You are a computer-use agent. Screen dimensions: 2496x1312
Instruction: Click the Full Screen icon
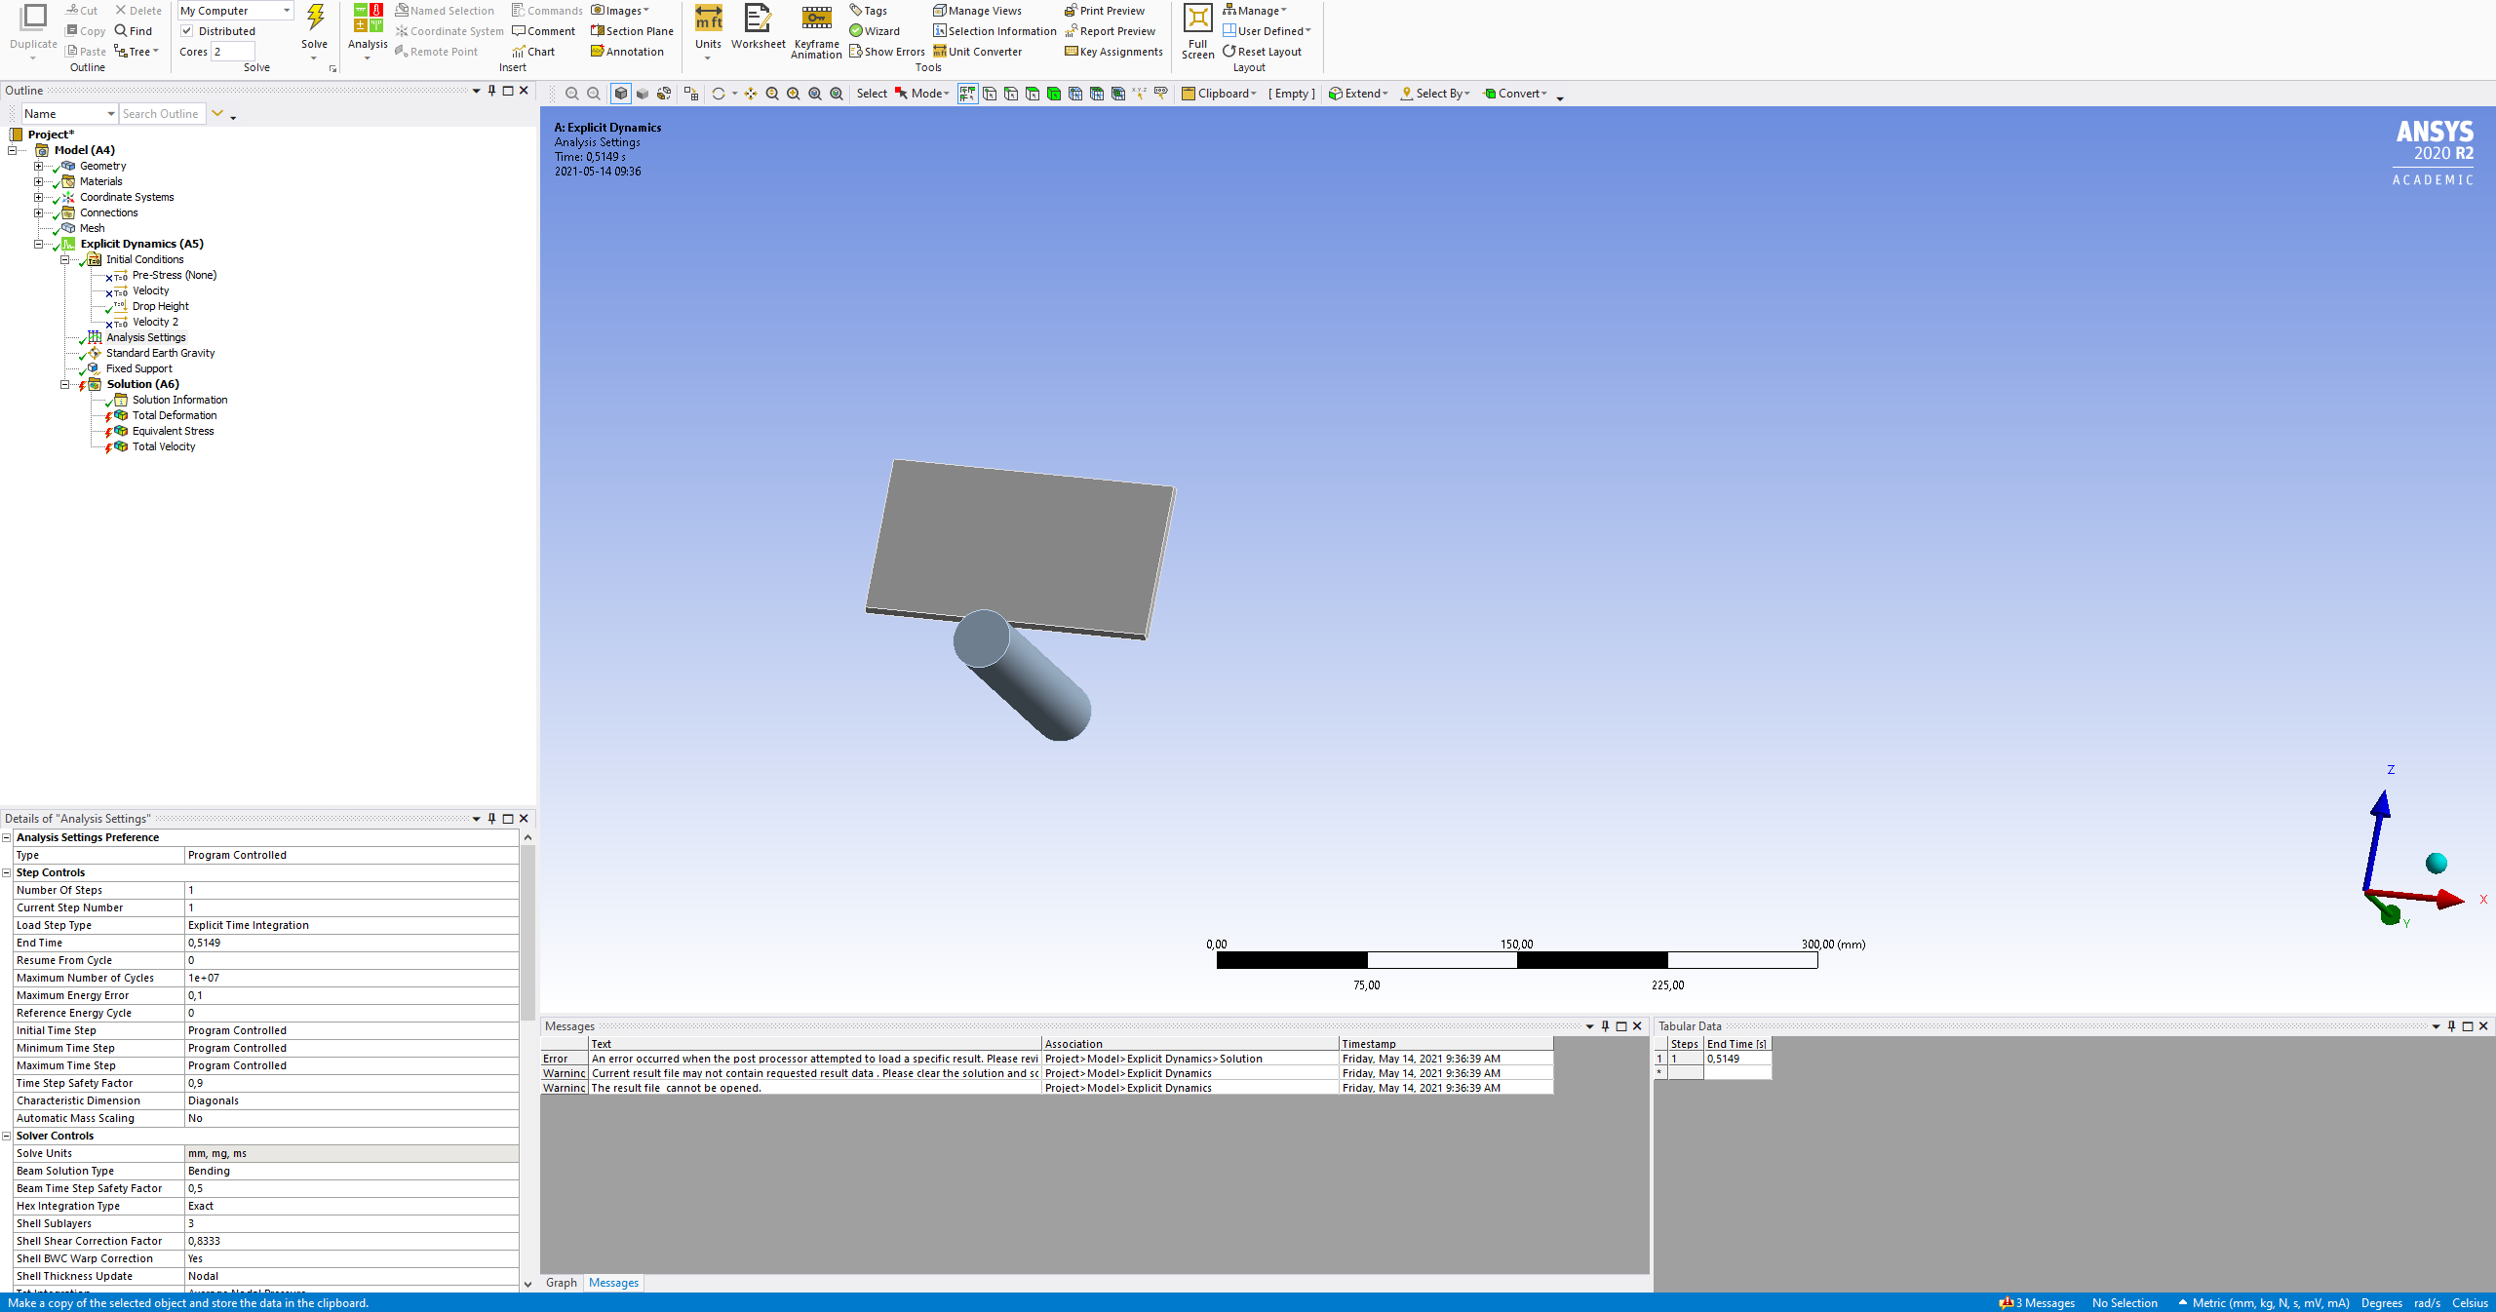(x=1197, y=19)
